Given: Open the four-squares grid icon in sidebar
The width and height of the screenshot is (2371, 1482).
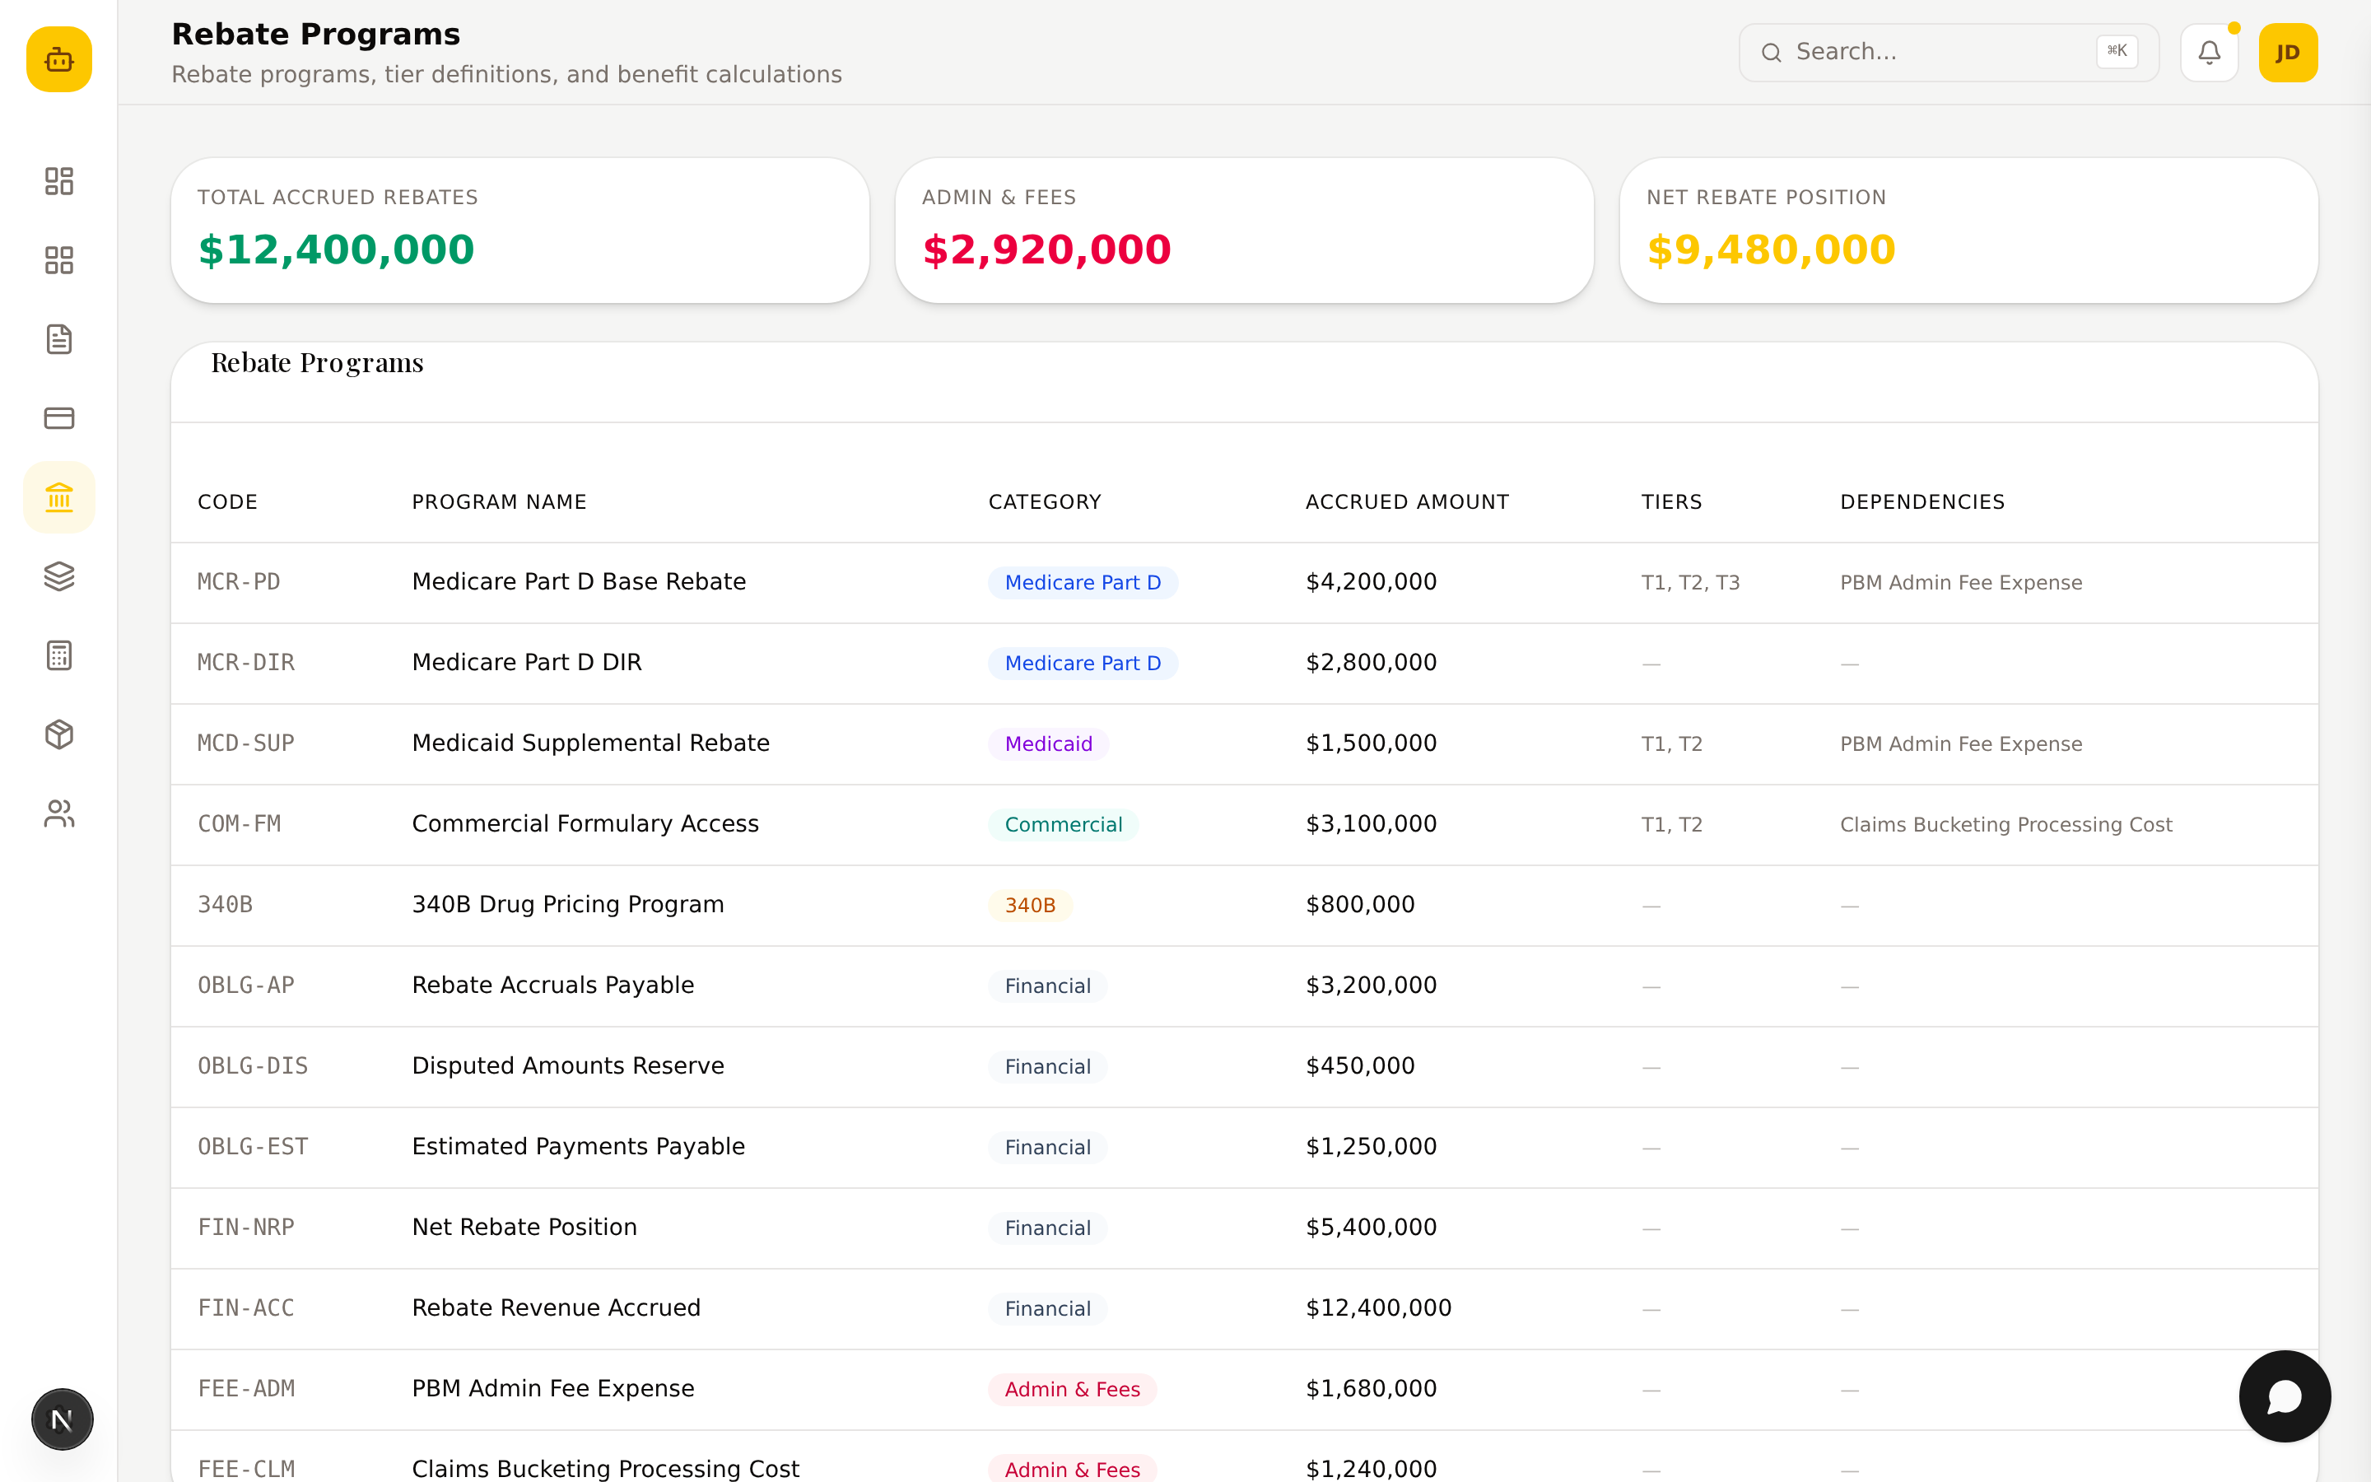Looking at the screenshot, I should point(58,259).
